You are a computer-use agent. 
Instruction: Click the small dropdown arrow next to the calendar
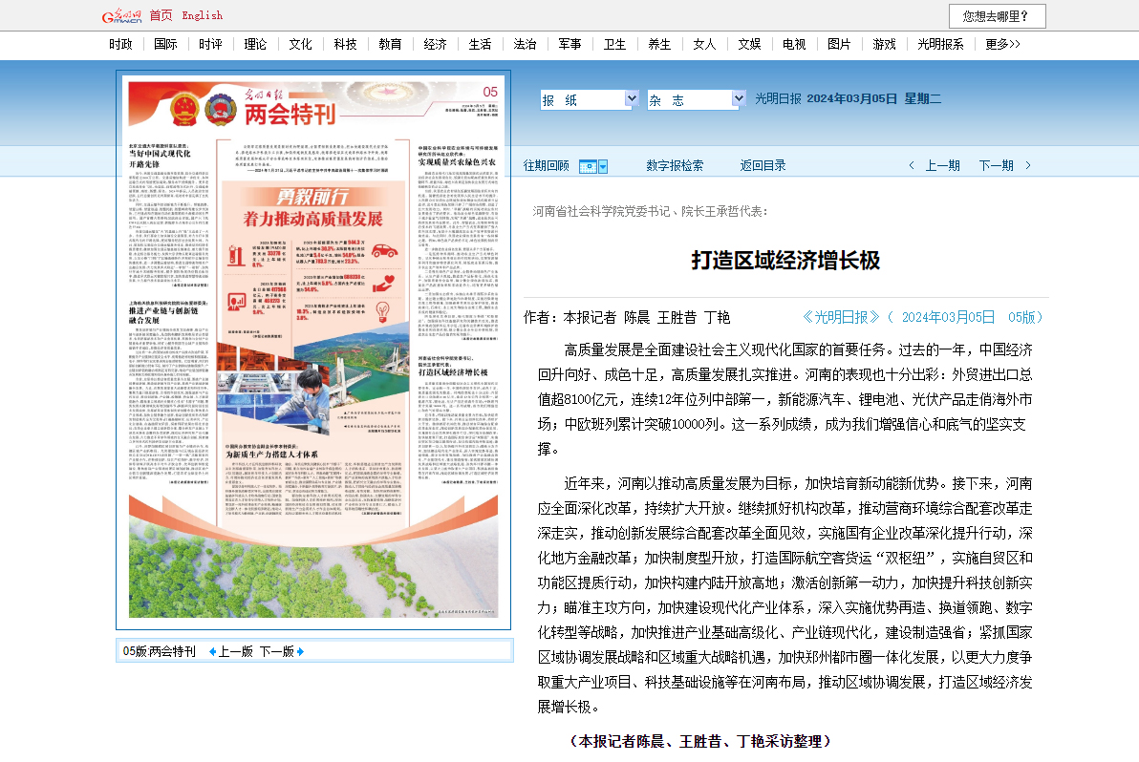601,165
